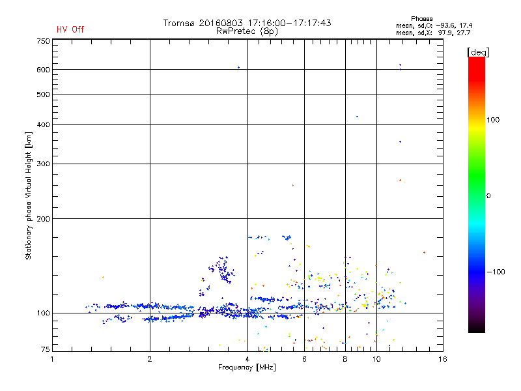521x391 pixels.
Task: Click the y-axis tick label '750'
Action: (x=43, y=41)
